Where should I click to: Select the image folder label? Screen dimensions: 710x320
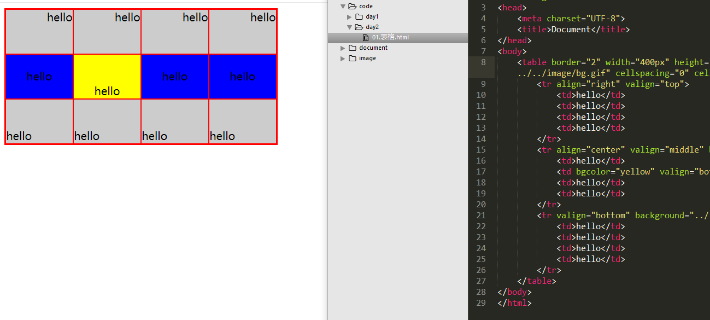367,59
